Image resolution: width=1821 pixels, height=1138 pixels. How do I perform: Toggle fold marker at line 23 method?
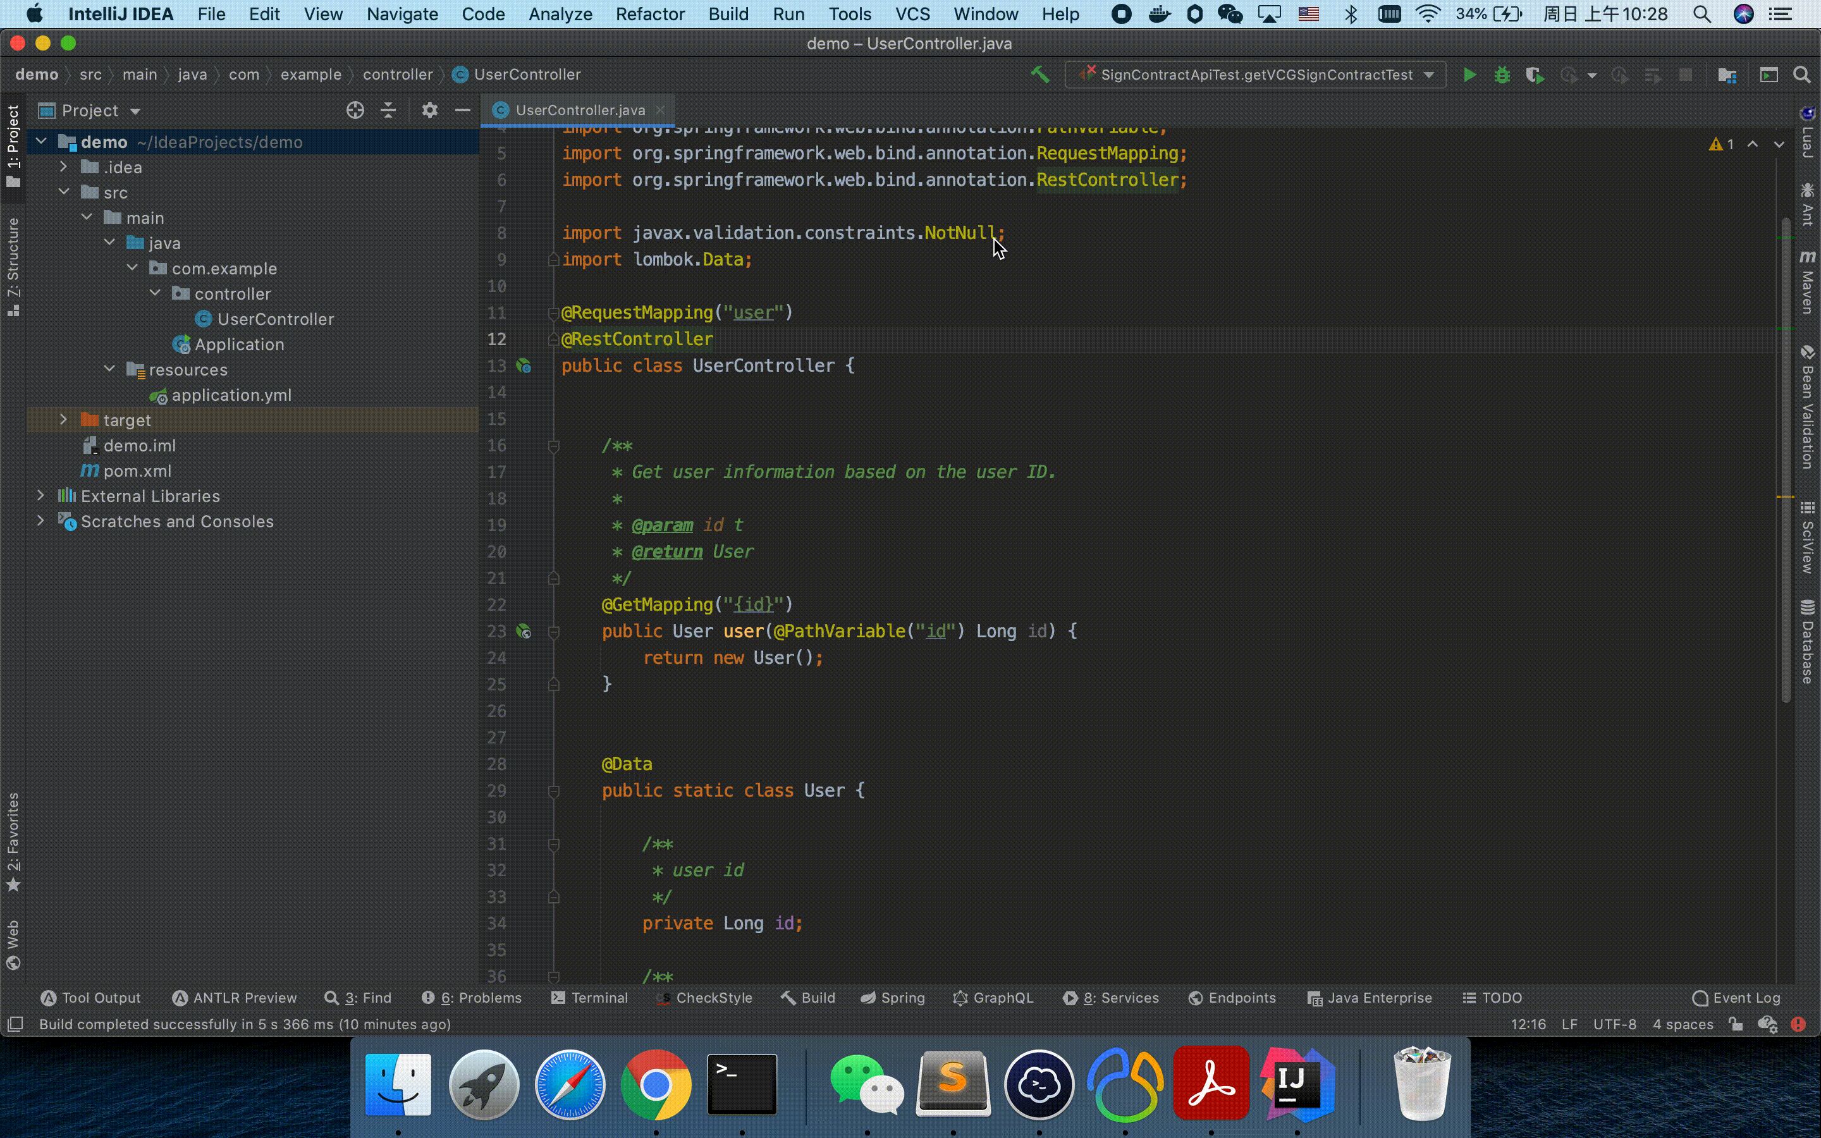tap(554, 632)
